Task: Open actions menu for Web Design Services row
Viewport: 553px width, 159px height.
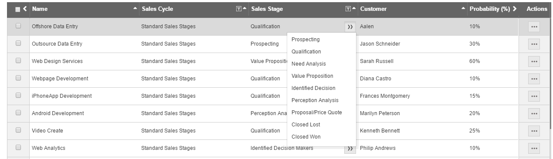Action: tap(534, 61)
